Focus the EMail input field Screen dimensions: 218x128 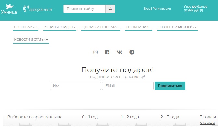click(x=128, y=86)
